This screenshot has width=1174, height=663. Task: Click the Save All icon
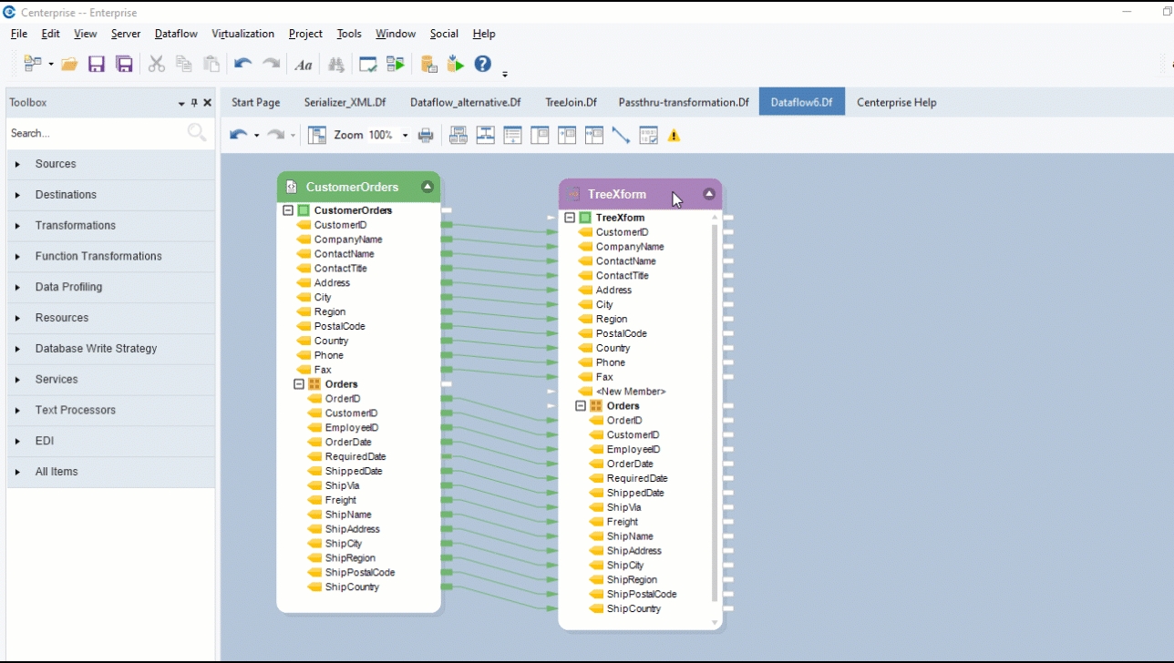point(125,64)
